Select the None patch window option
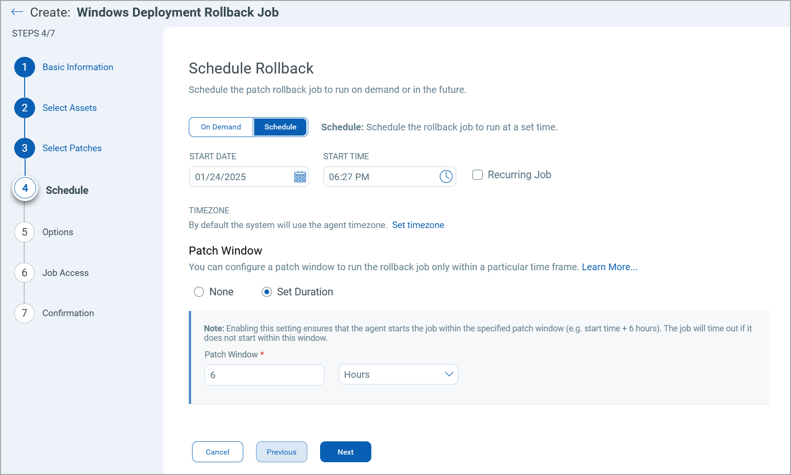The width and height of the screenshot is (791, 475). pyautogui.click(x=199, y=292)
